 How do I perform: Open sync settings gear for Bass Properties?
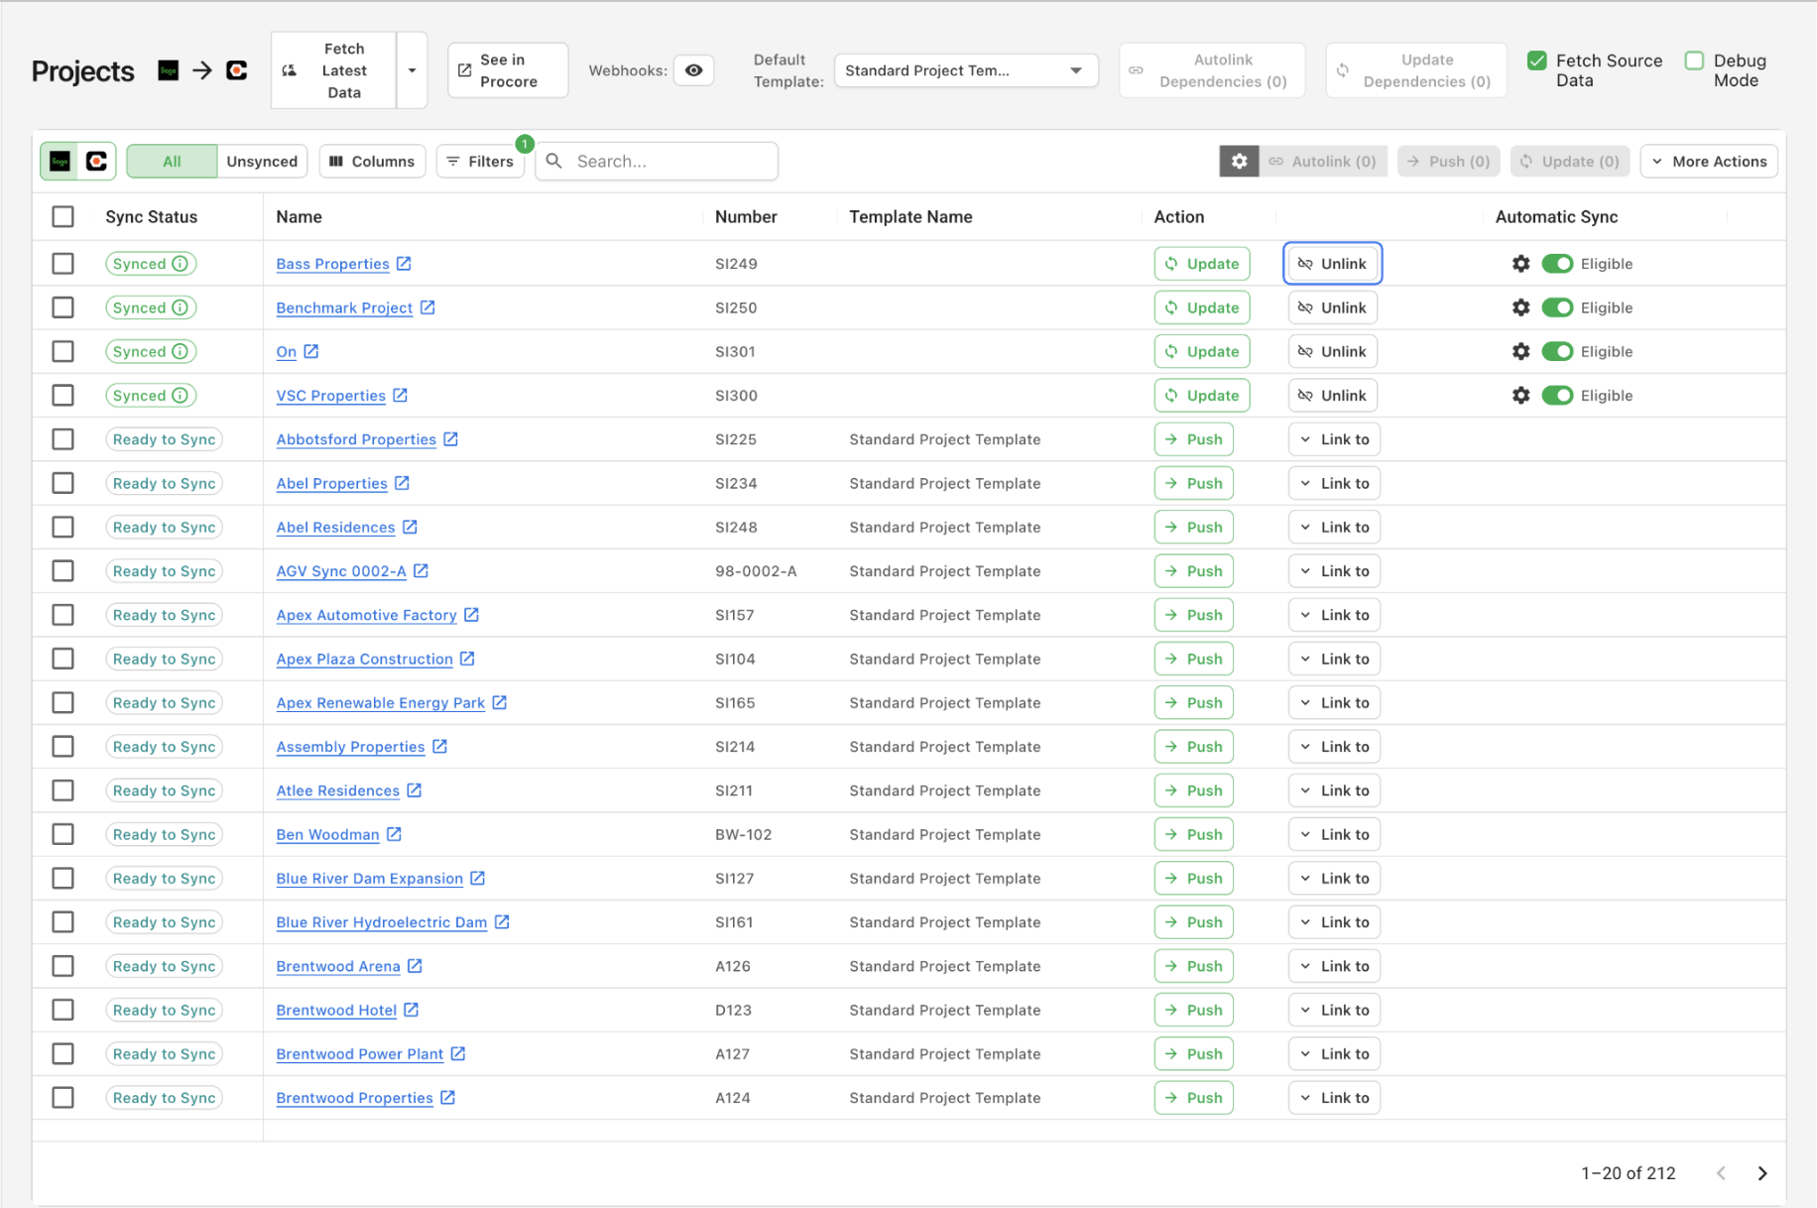coord(1520,264)
